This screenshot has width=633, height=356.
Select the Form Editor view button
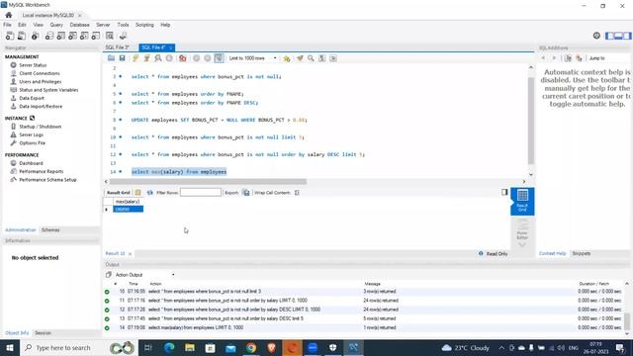point(522,229)
